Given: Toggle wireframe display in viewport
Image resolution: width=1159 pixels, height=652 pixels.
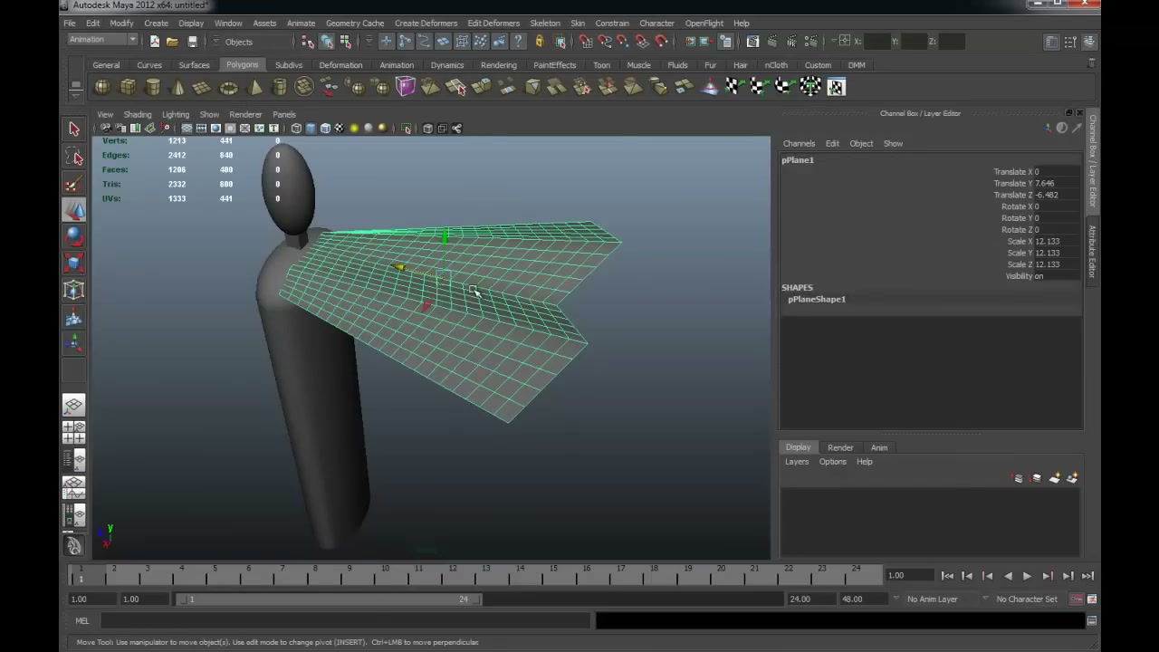Looking at the screenshot, I should point(296,129).
